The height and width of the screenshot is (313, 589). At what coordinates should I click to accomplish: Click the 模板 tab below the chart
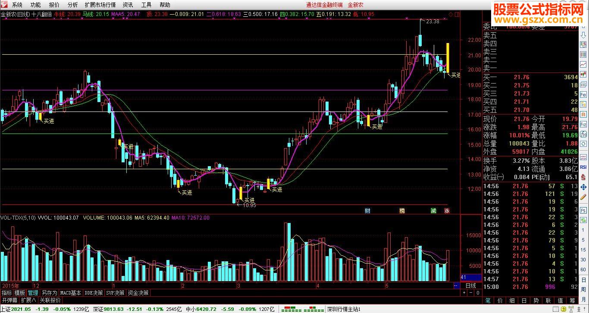coord(20,293)
